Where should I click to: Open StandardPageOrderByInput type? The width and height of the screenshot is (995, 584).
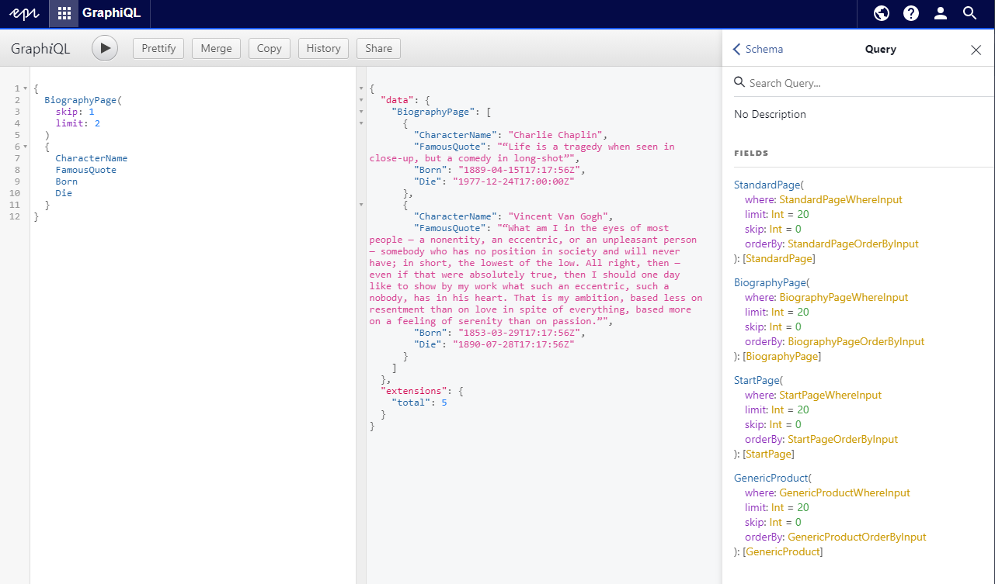click(853, 244)
